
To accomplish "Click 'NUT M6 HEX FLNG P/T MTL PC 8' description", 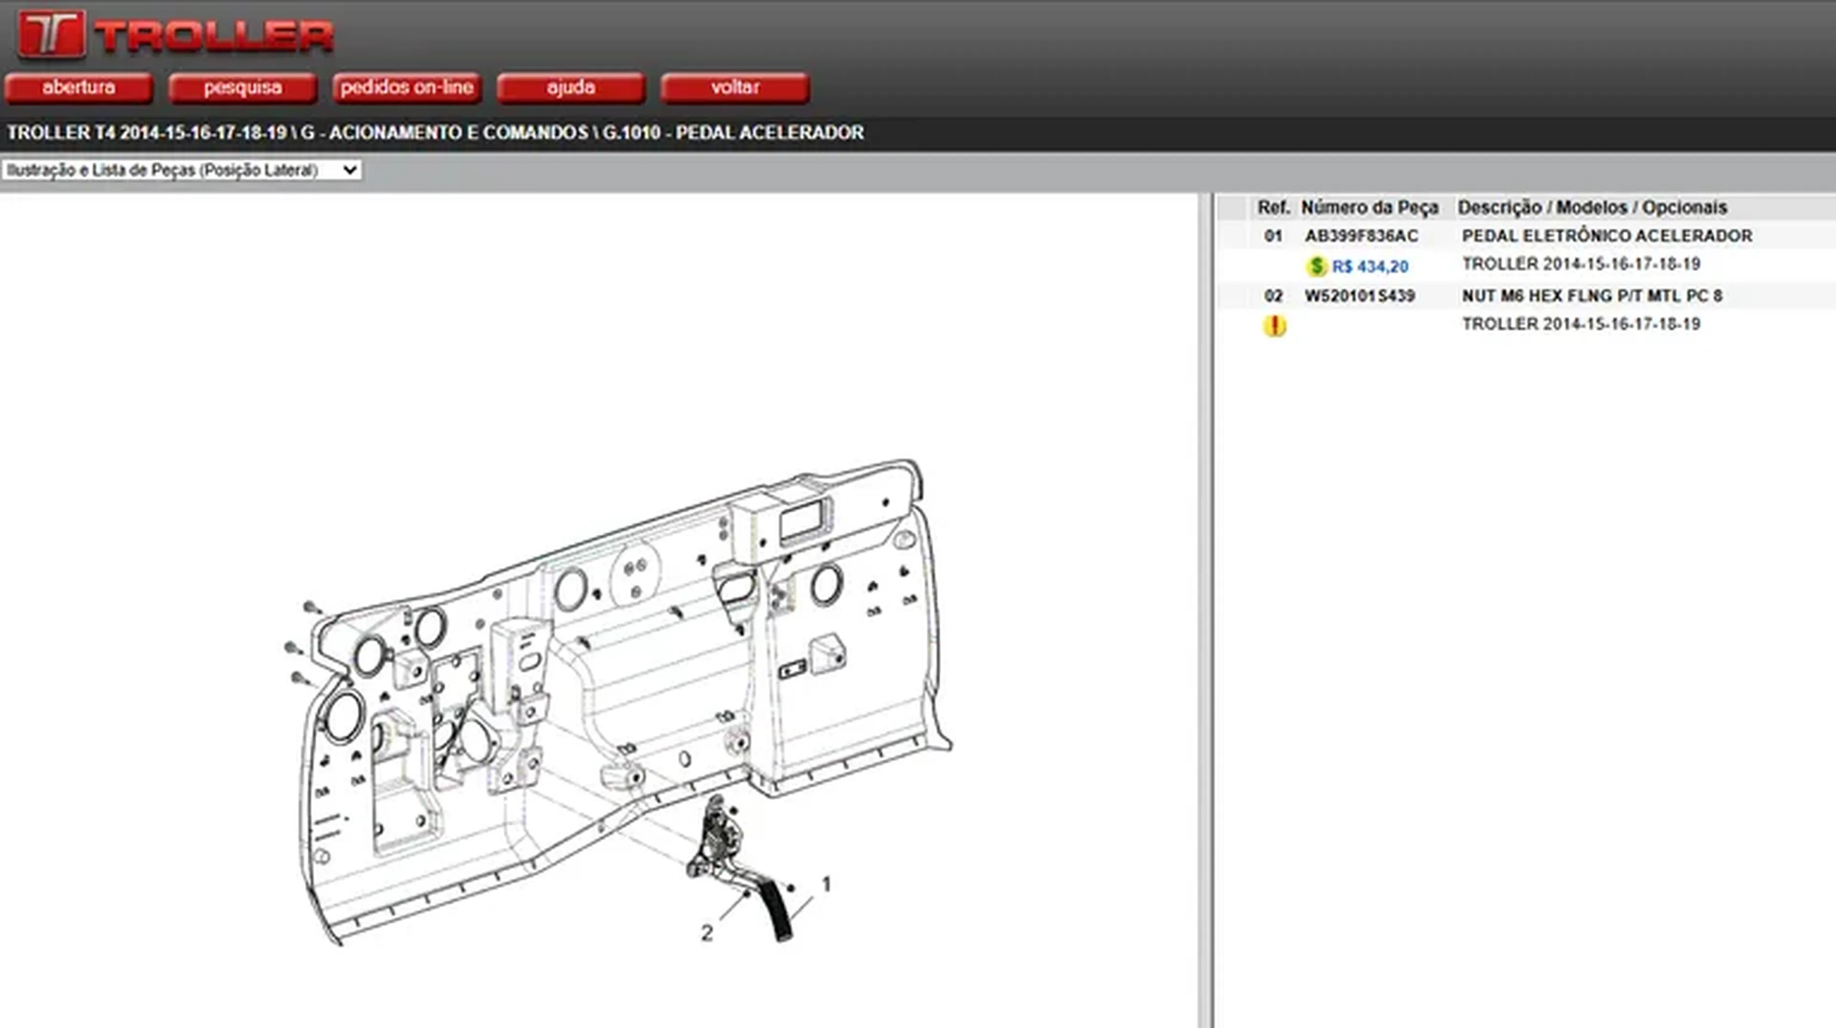I will click(1592, 296).
